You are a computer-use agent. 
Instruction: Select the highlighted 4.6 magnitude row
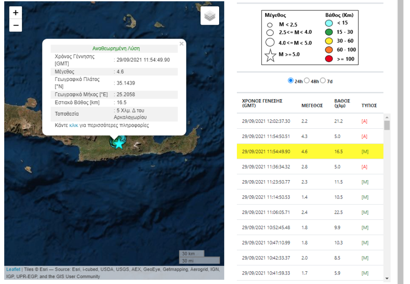click(310, 151)
